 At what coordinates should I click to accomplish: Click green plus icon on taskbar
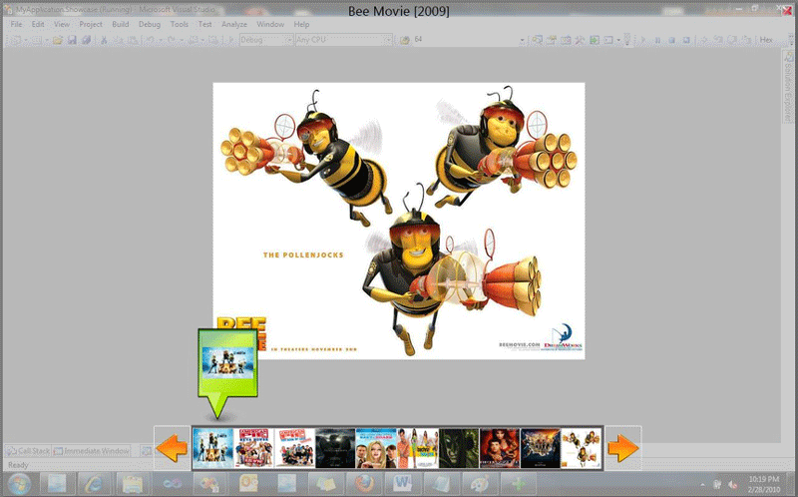point(517,484)
